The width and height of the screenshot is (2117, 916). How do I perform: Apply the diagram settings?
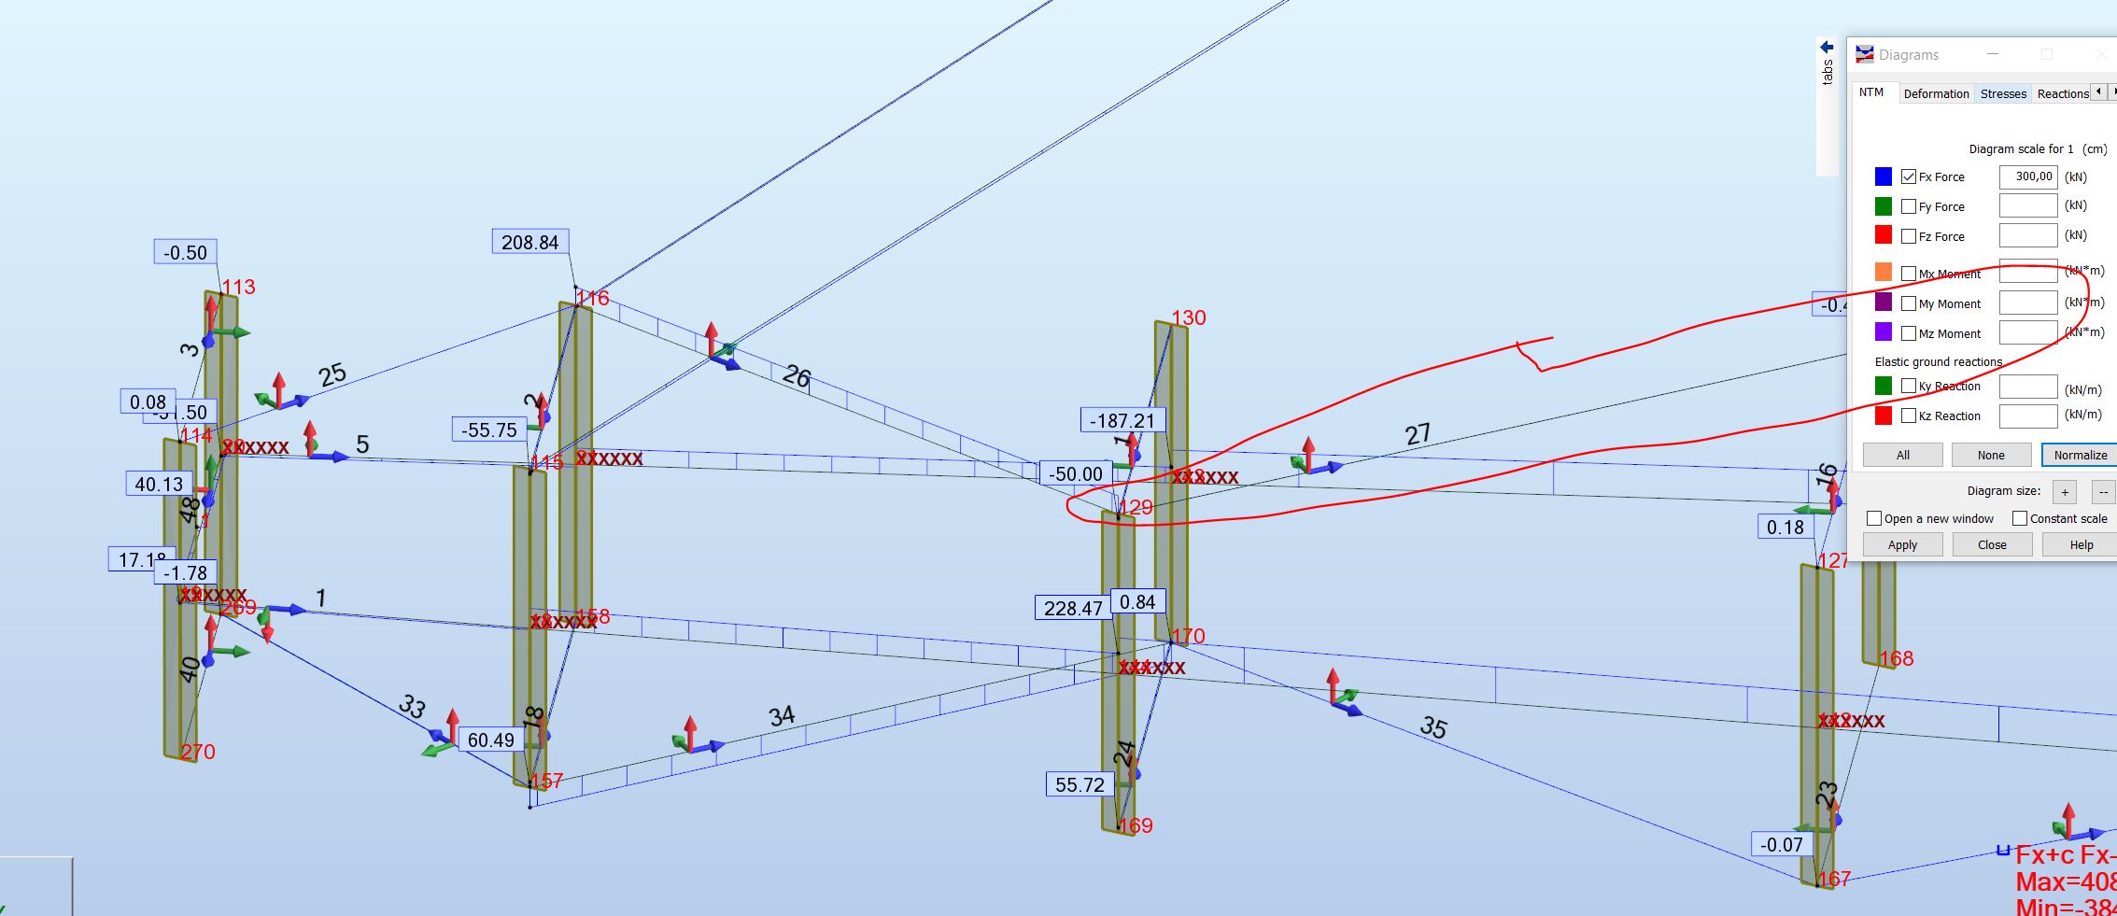click(1902, 544)
